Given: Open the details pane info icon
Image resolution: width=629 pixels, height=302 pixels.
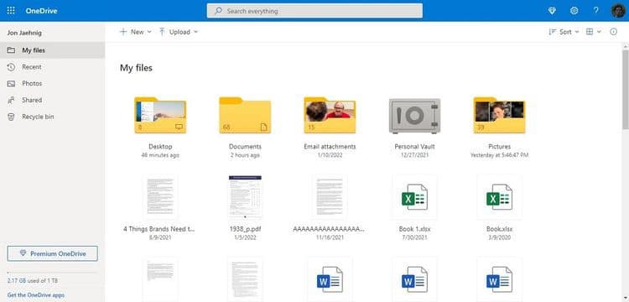Looking at the screenshot, I should (613, 32).
